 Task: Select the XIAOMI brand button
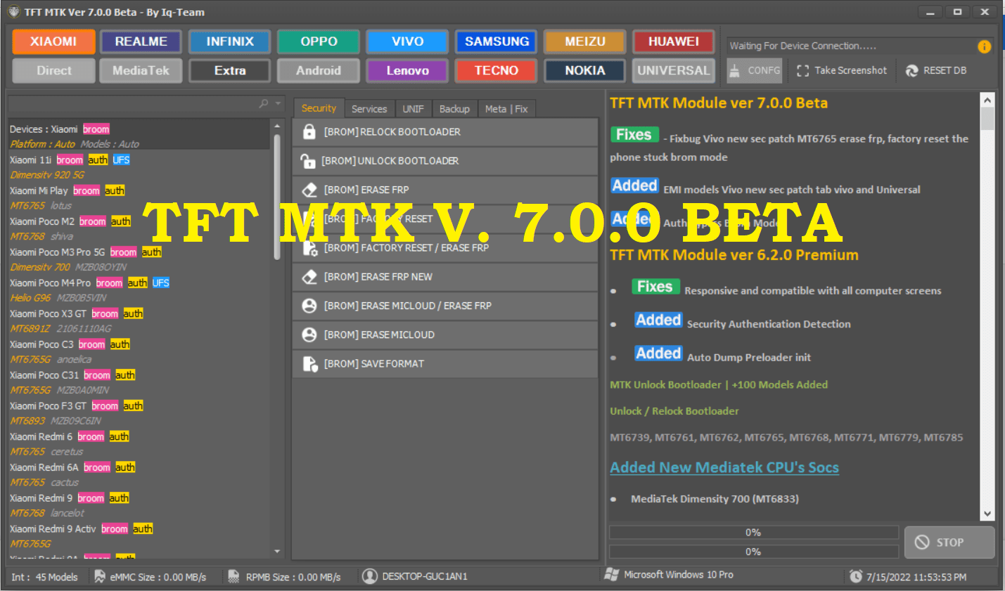53,41
